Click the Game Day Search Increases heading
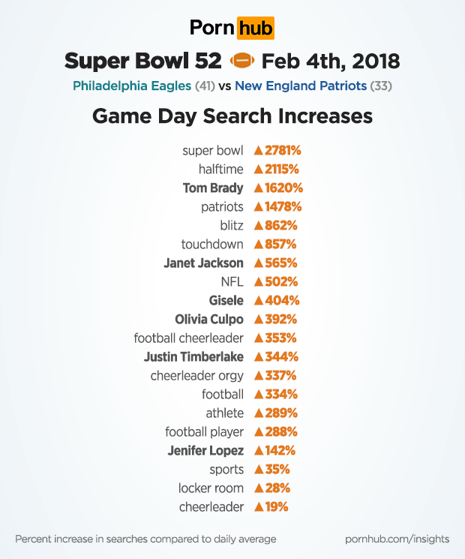Viewport: 465px width, 559px height. pos(232,117)
